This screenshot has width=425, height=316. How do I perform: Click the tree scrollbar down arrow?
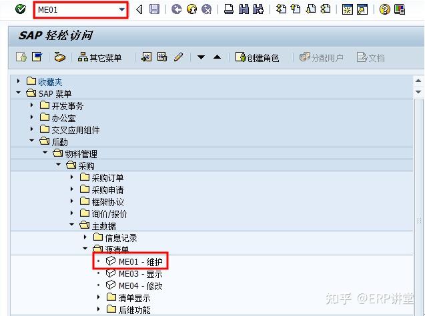tap(418, 92)
